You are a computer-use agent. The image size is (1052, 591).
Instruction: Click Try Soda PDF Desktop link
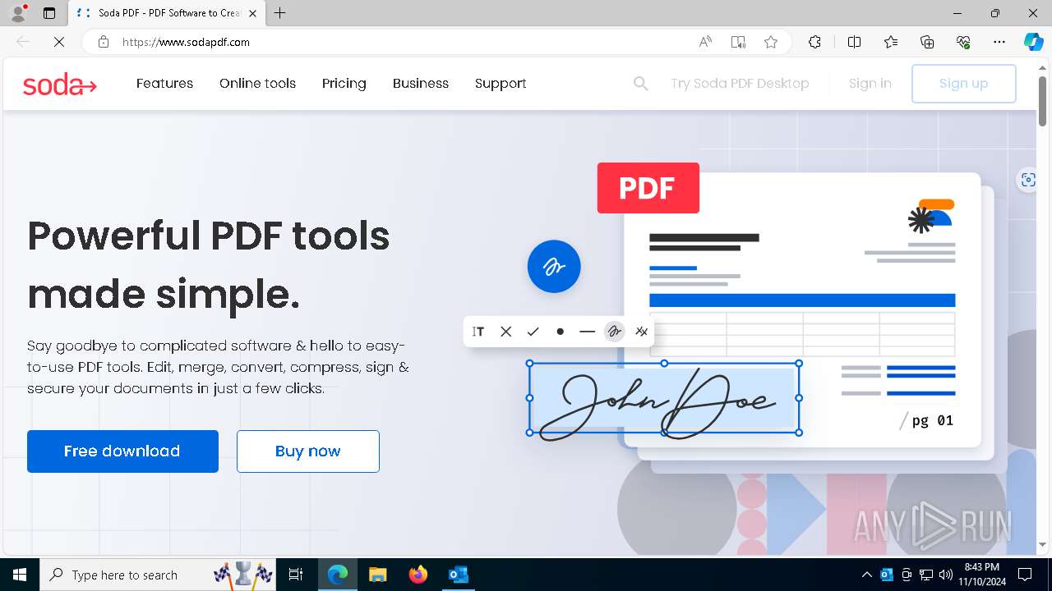coord(740,84)
